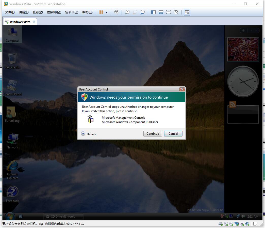The image size is (265, 228).
Task: Click Cancel in User Account Control
Action: click(173, 133)
